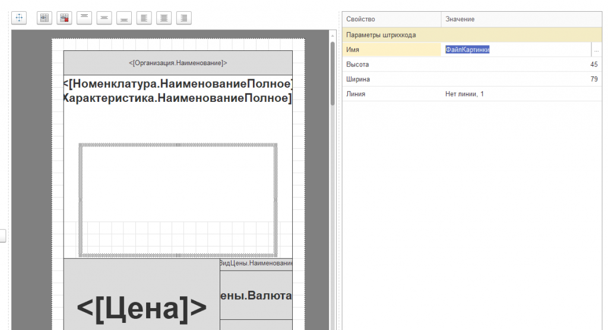Viewport: 608px width, 330px height.
Task: Click the Свойство column header
Action: click(x=392, y=20)
